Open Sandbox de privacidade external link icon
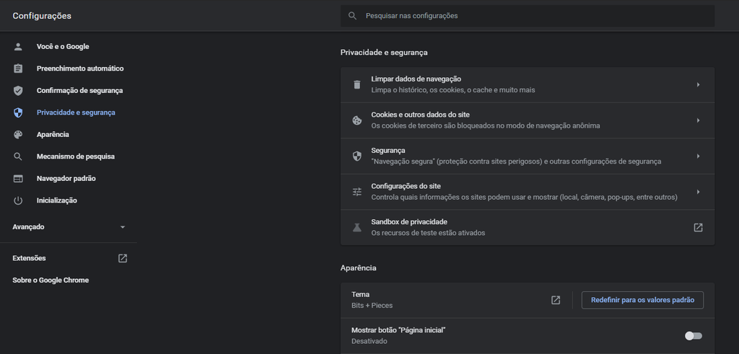 click(698, 227)
